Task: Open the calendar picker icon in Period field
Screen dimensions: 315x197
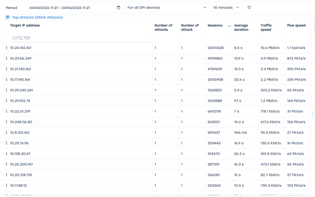Action: [118, 8]
